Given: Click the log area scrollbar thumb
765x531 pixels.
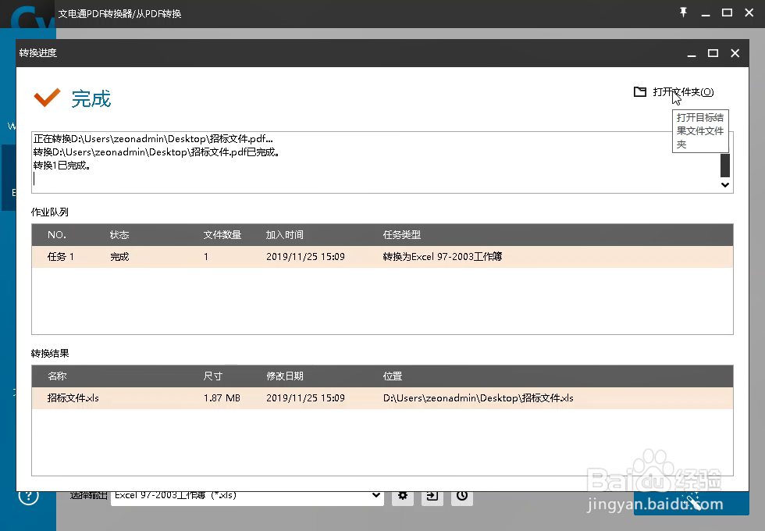Looking at the screenshot, I should pyautogui.click(x=725, y=166).
